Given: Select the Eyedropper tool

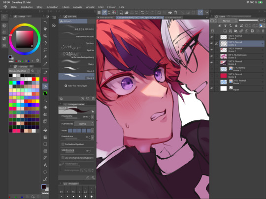Looking at the screenshot, I should (x=45, y=64).
